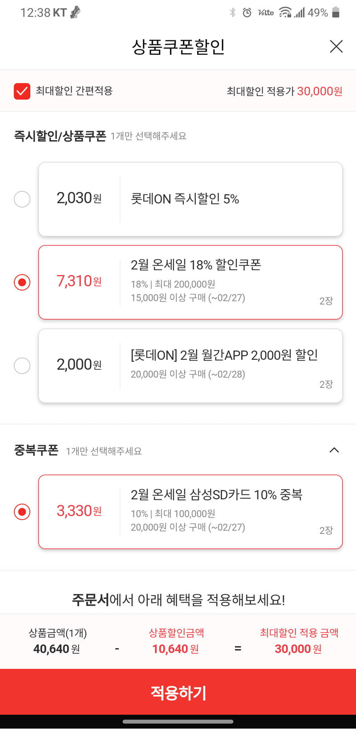Tap the 적용하기 button
This screenshot has height=729, width=356.
coord(178,692)
